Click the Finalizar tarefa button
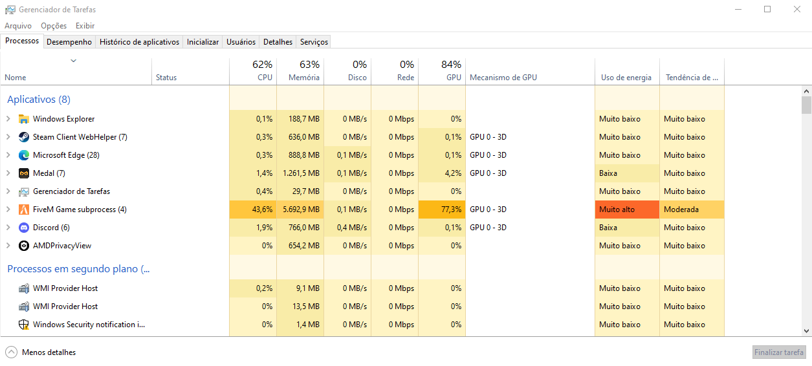The height and width of the screenshot is (366, 812). click(779, 352)
